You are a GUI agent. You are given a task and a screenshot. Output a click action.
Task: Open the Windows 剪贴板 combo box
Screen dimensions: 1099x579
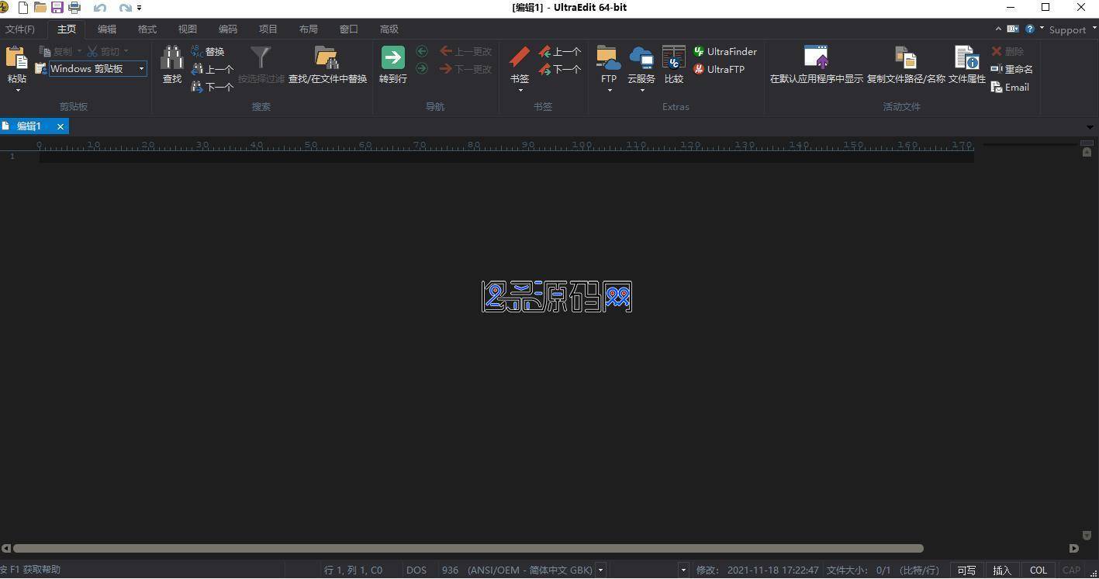pyautogui.click(x=98, y=69)
